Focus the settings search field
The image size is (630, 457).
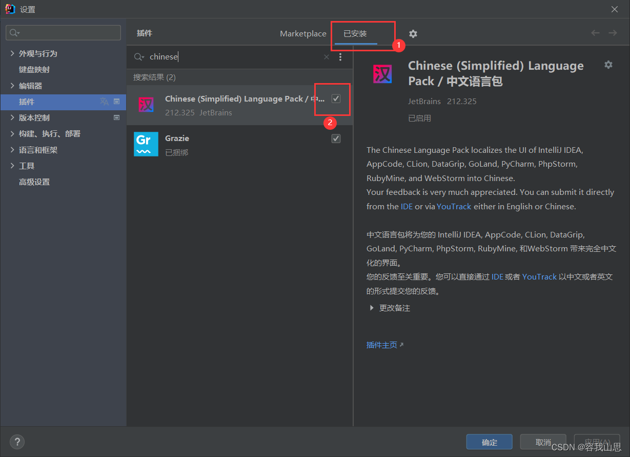point(63,33)
